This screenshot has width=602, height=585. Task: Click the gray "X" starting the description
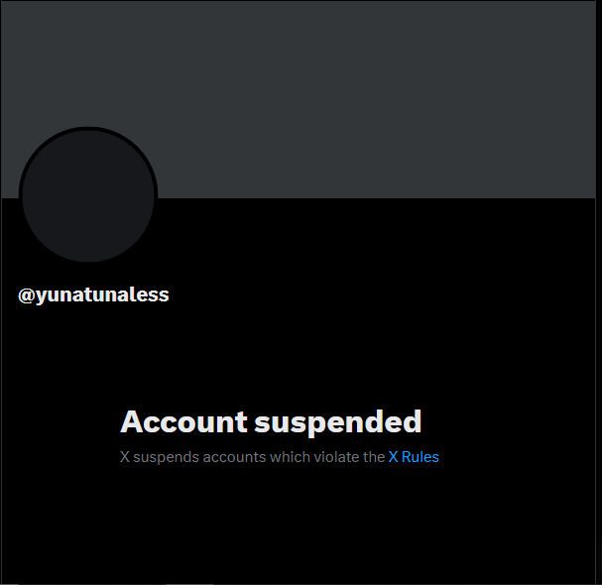pyautogui.click(x=125, y=457)
